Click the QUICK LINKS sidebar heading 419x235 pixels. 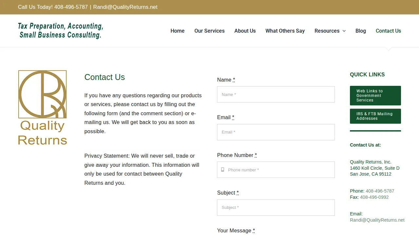coord(367,74)
